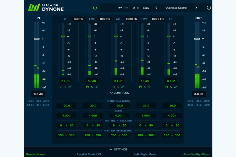Solo the HMF band
Viewport: 236px width, 157px height.
click(x=145, y=87)
